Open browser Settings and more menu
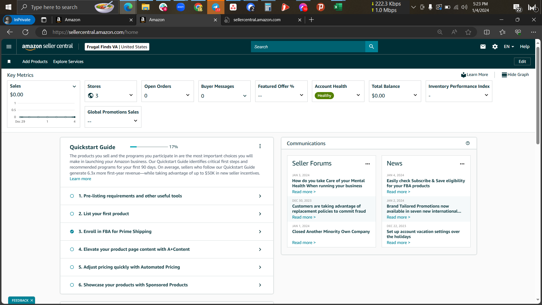This screenshot has width=542, height=305. (x=533, y=32)
